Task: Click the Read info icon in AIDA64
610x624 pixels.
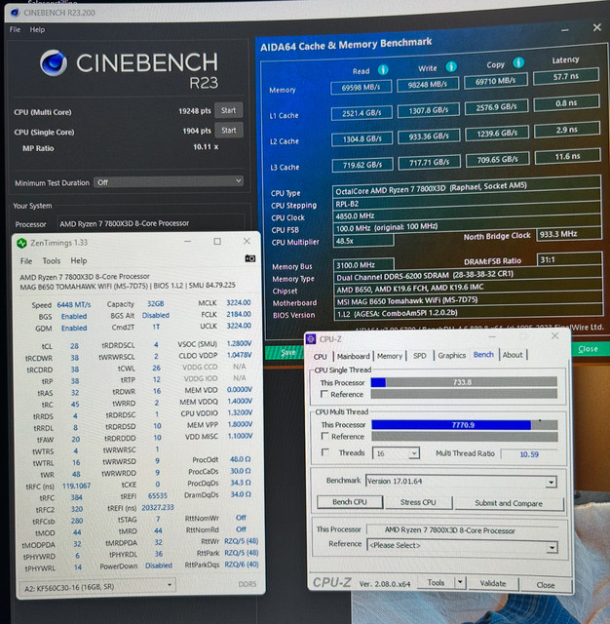Action: pos(383,70)
